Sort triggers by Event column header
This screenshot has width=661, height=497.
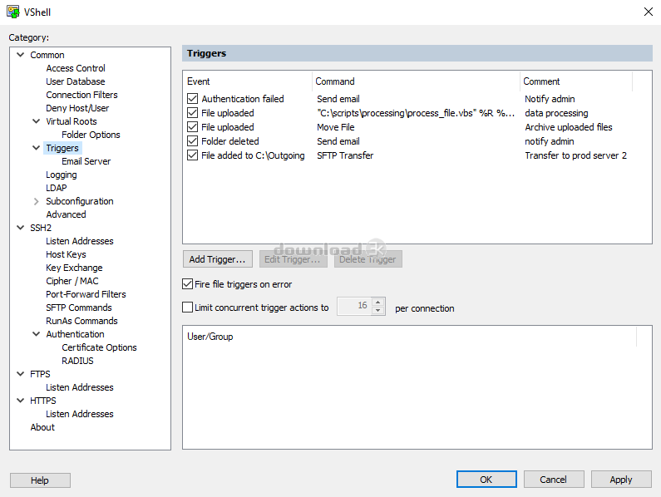tap(248, 81)
